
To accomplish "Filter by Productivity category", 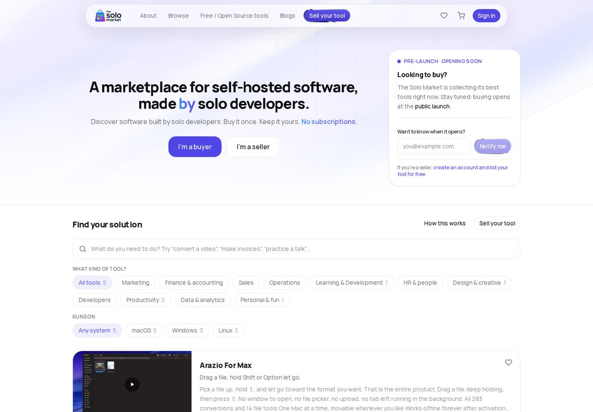I will 146,300.
